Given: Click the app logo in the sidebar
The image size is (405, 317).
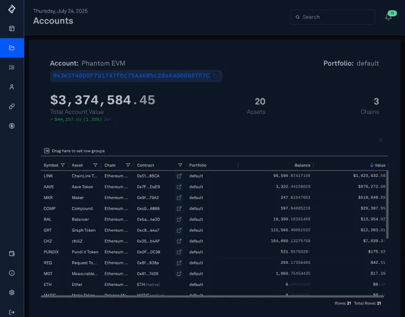Looking at the screenshot, I should (x=12, y=9).
